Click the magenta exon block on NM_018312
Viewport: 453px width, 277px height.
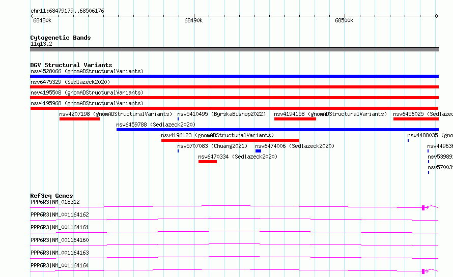point(423,208)
